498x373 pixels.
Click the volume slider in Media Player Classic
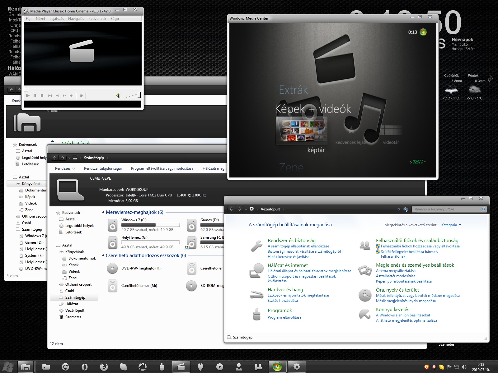pos(133,95)
